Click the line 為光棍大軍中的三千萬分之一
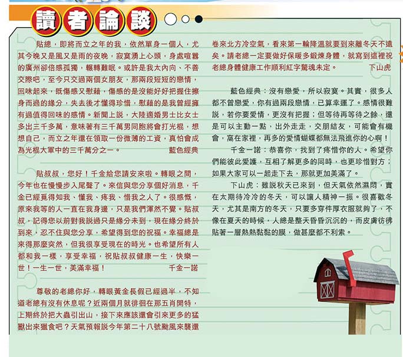Image resolution: width=403 pixels, height=357 pixels. (69, 150)
